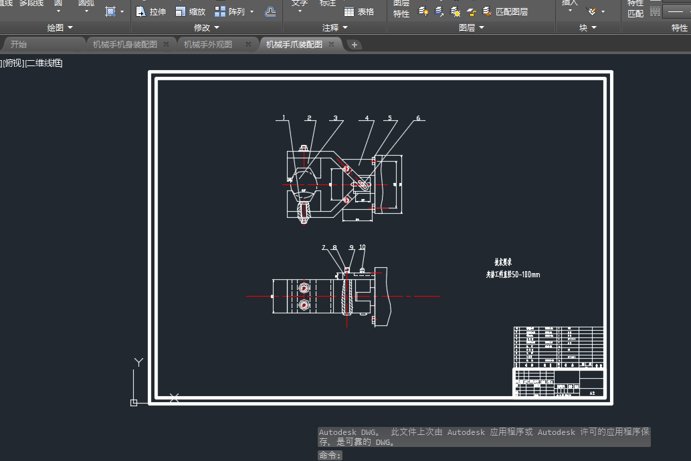
Task: Click the title block table in drawing
Action: 559,383
